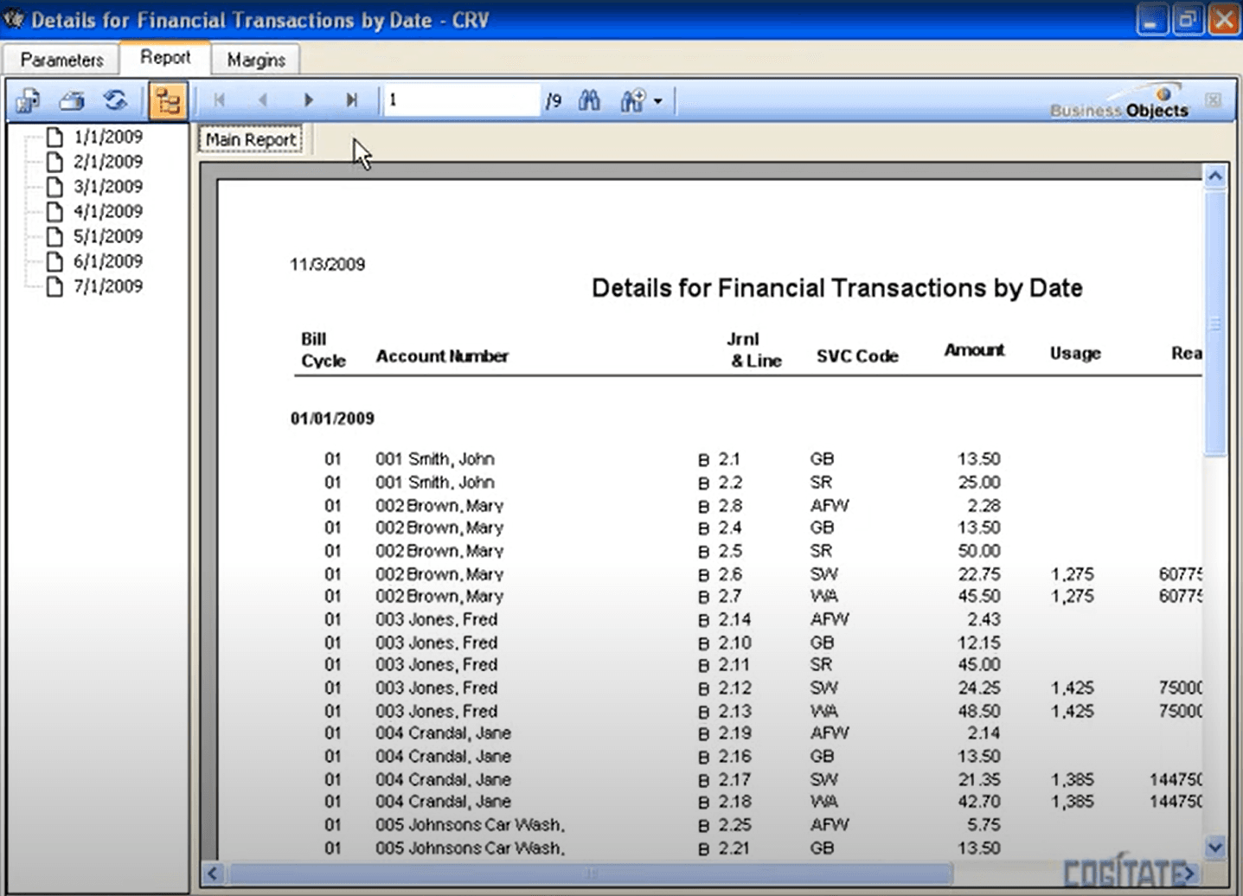
Task: Click the Business Objects logo
Action: [x=1119, y=102]
